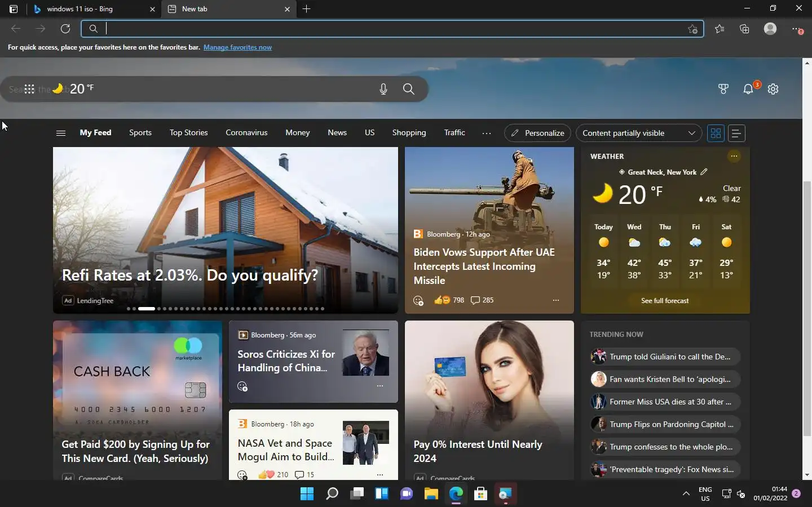Open Biden Vows Support UAE article
This screenshot has height=507, width=812.
(x=484, y=266)
